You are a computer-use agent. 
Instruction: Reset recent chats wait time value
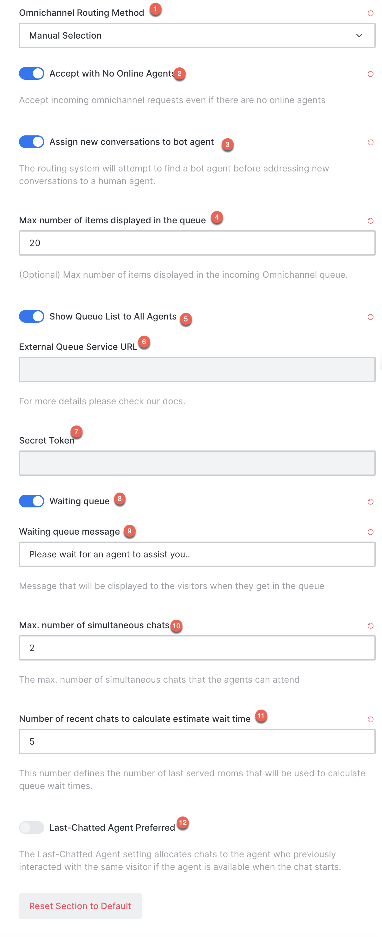point(370,719)
